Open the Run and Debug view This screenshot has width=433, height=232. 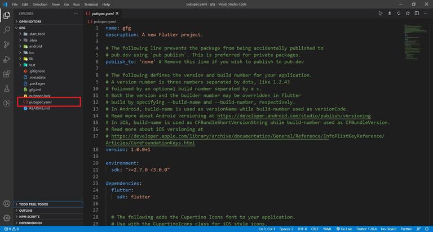[7, 59]
